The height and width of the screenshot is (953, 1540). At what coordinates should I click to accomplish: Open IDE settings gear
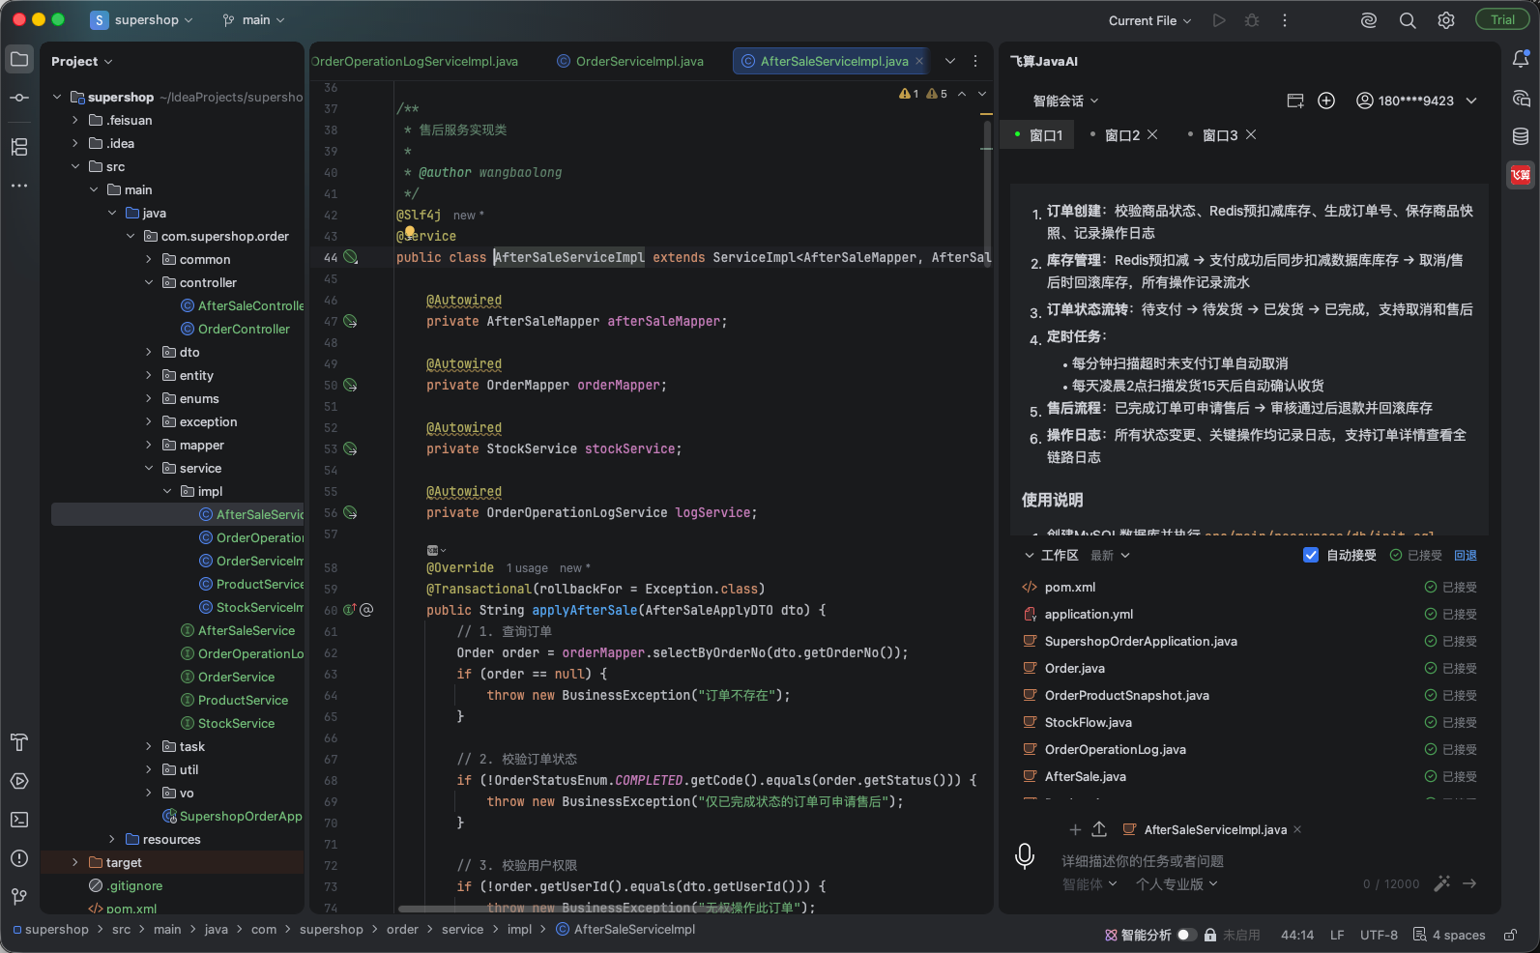tap(1446, 20)
